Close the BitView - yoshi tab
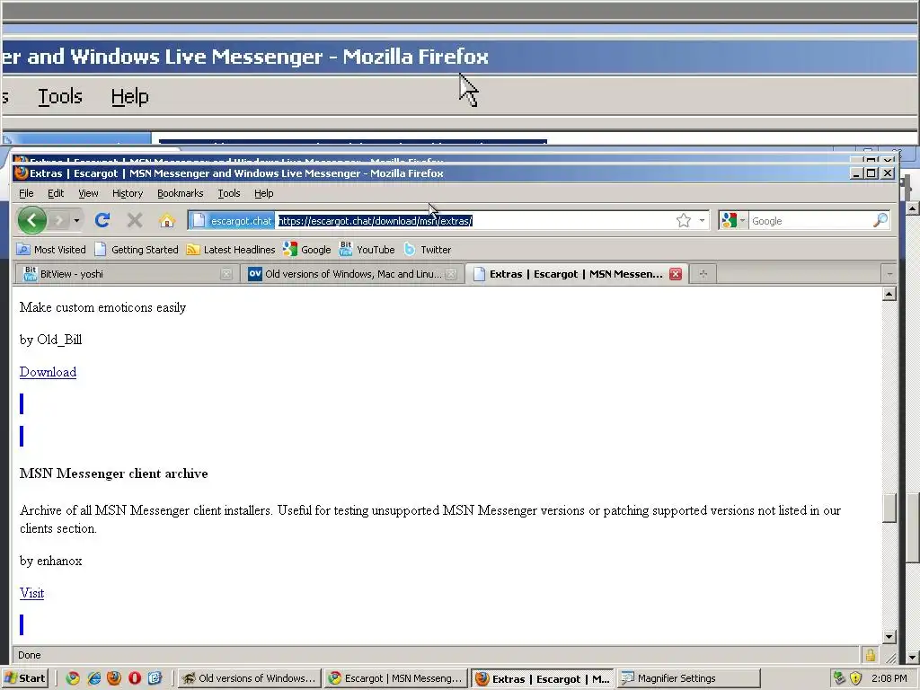The height and width of the screenshot is (690, 920). click(226, 274)
